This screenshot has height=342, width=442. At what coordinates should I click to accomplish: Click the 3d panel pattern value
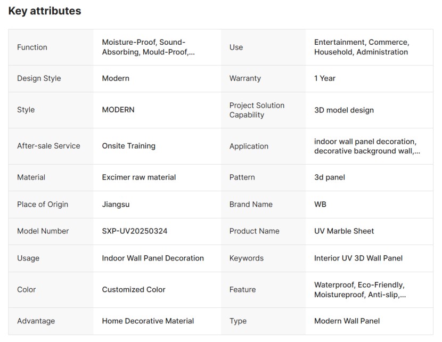point(329,177)
